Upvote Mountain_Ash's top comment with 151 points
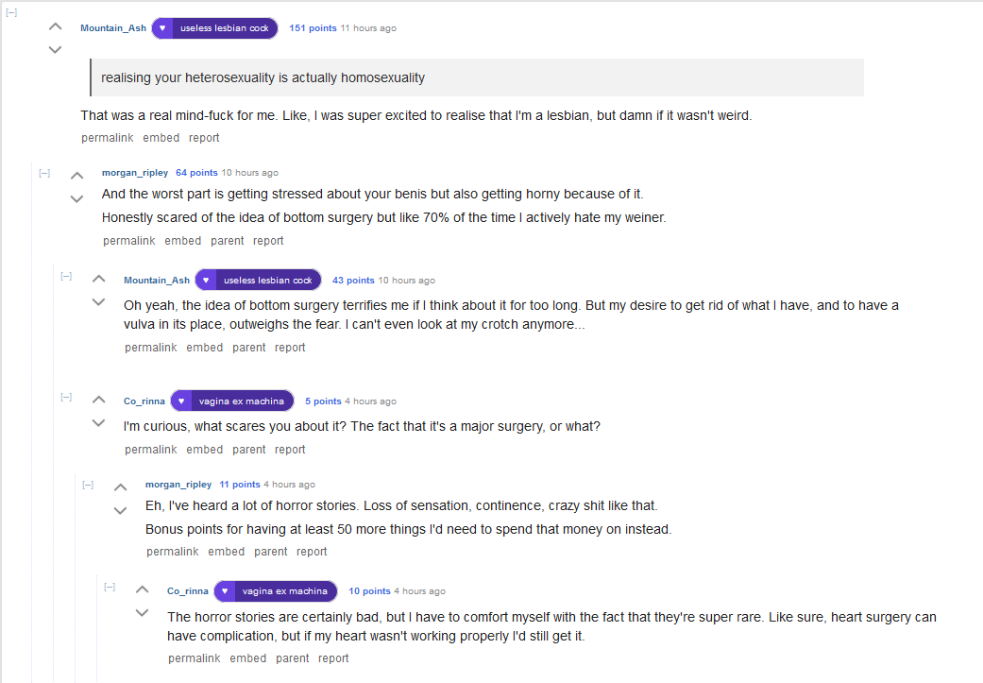 (x=55, y=26)
